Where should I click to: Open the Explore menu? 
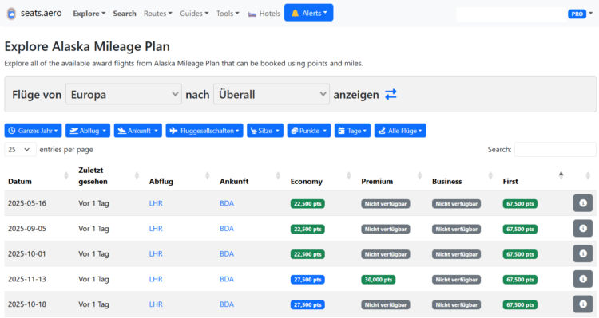pos(89,14)
